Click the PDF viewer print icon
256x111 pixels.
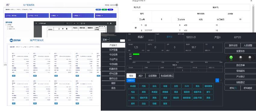pos(111,23)
